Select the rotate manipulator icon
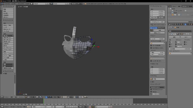Image resolution: width=193 pixels, height=108 pixels. pos(48,97)
